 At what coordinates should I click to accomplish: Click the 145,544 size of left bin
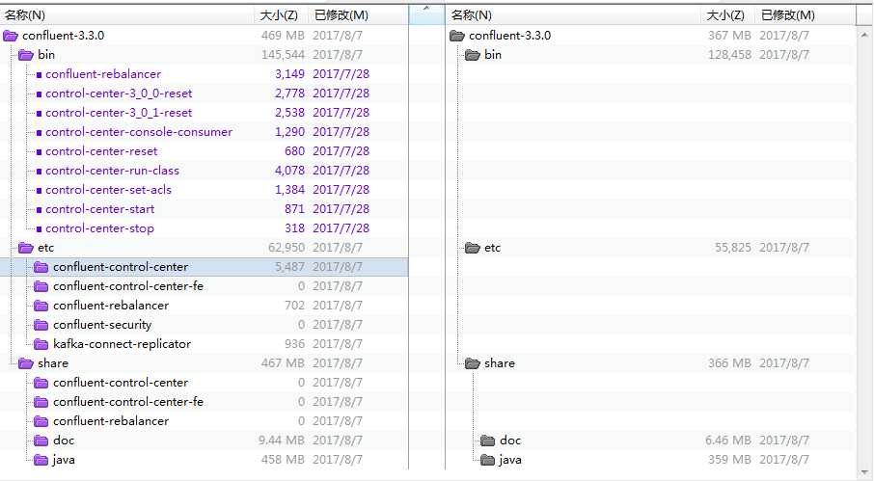tap(284, 55)
